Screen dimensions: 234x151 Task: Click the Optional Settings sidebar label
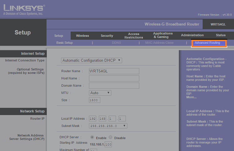(x=26, y=71)
